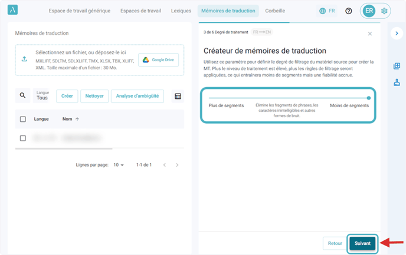Change rows per page dropdown value 10
Image resolution: width=406 pixels, height=255 pixels.
click(119, 165)
